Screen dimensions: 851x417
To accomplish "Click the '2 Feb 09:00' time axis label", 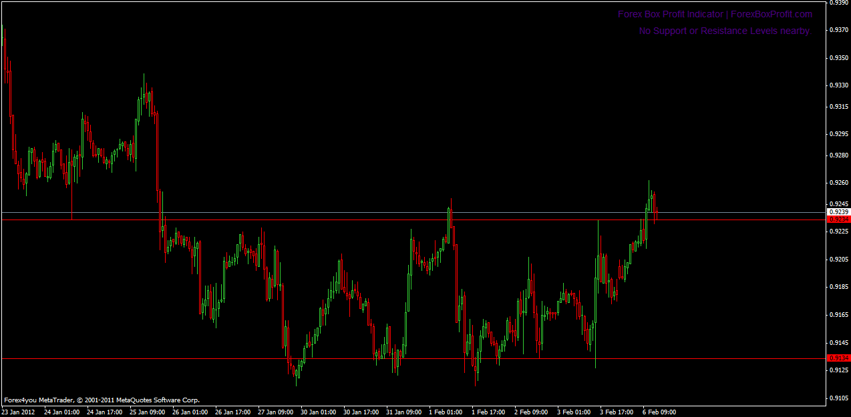I will click(530, 412).
